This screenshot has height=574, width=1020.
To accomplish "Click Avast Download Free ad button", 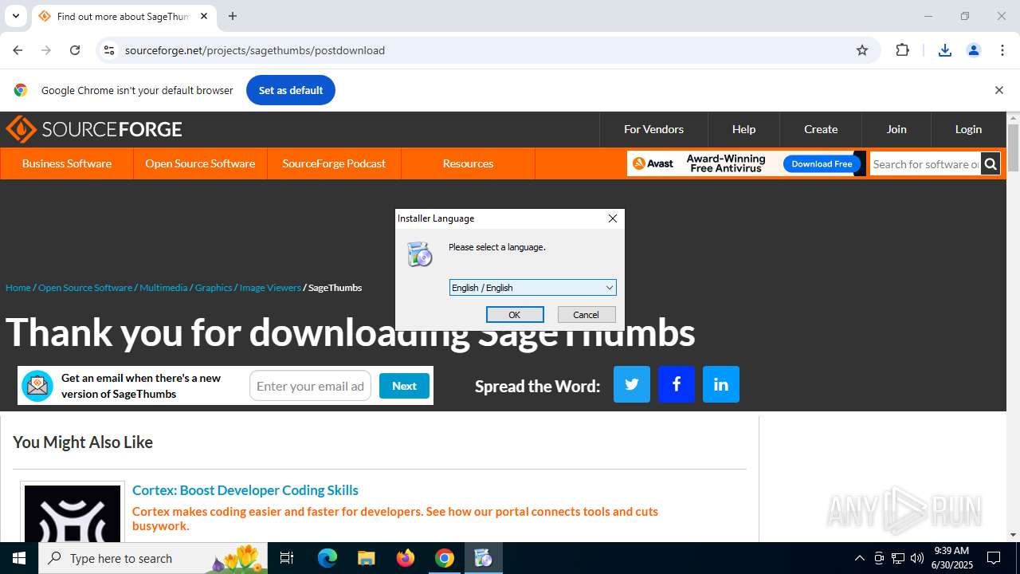I will 822,164.
